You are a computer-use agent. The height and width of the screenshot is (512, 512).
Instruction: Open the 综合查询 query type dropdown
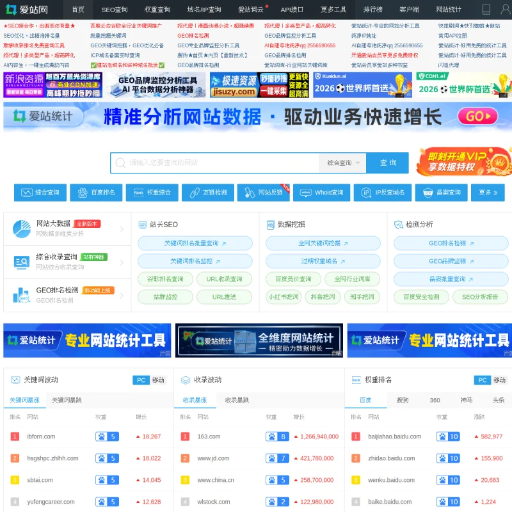[x=343, y=163]
